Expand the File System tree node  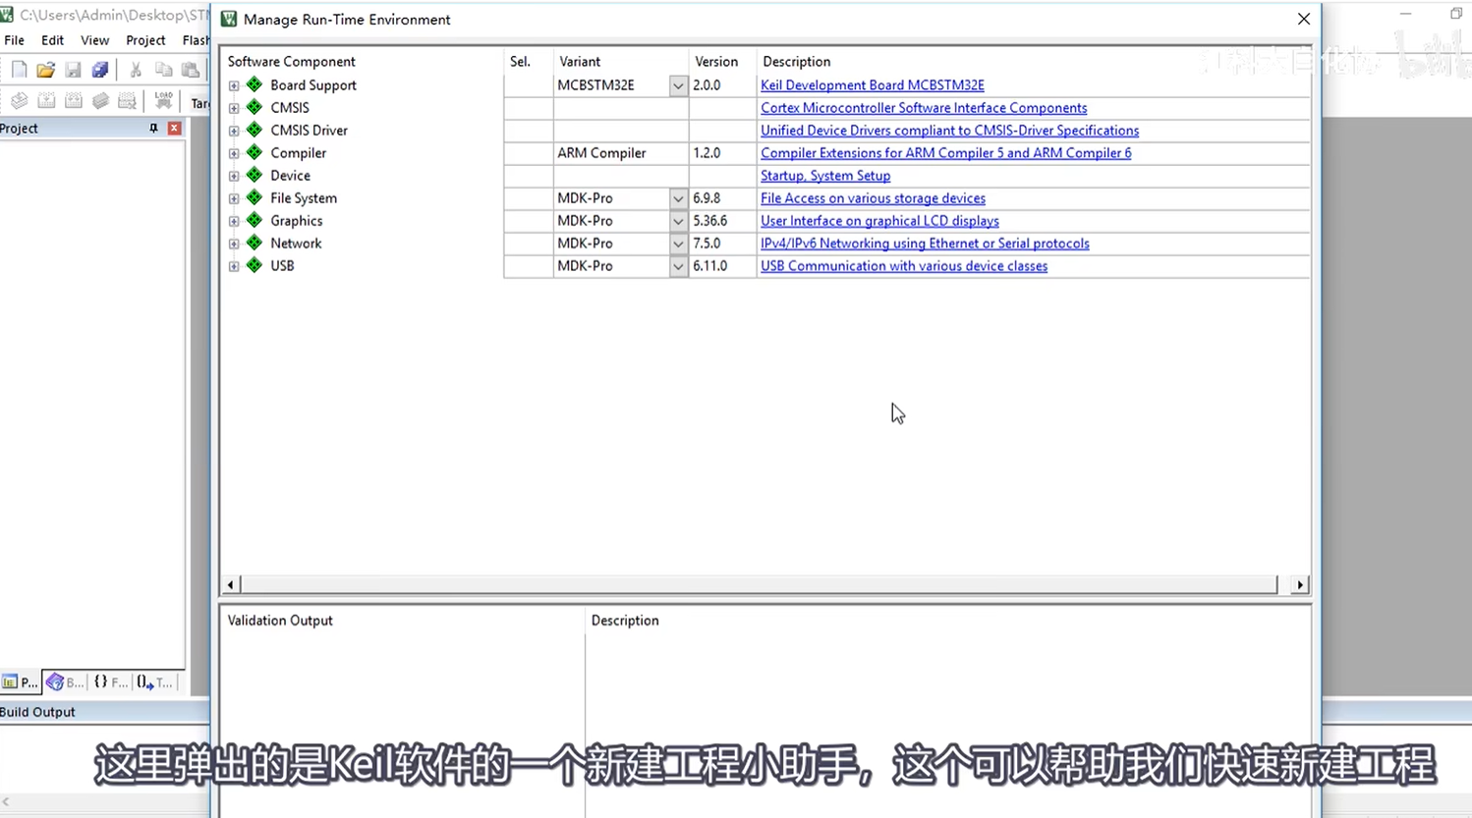[x=234, y=198]
